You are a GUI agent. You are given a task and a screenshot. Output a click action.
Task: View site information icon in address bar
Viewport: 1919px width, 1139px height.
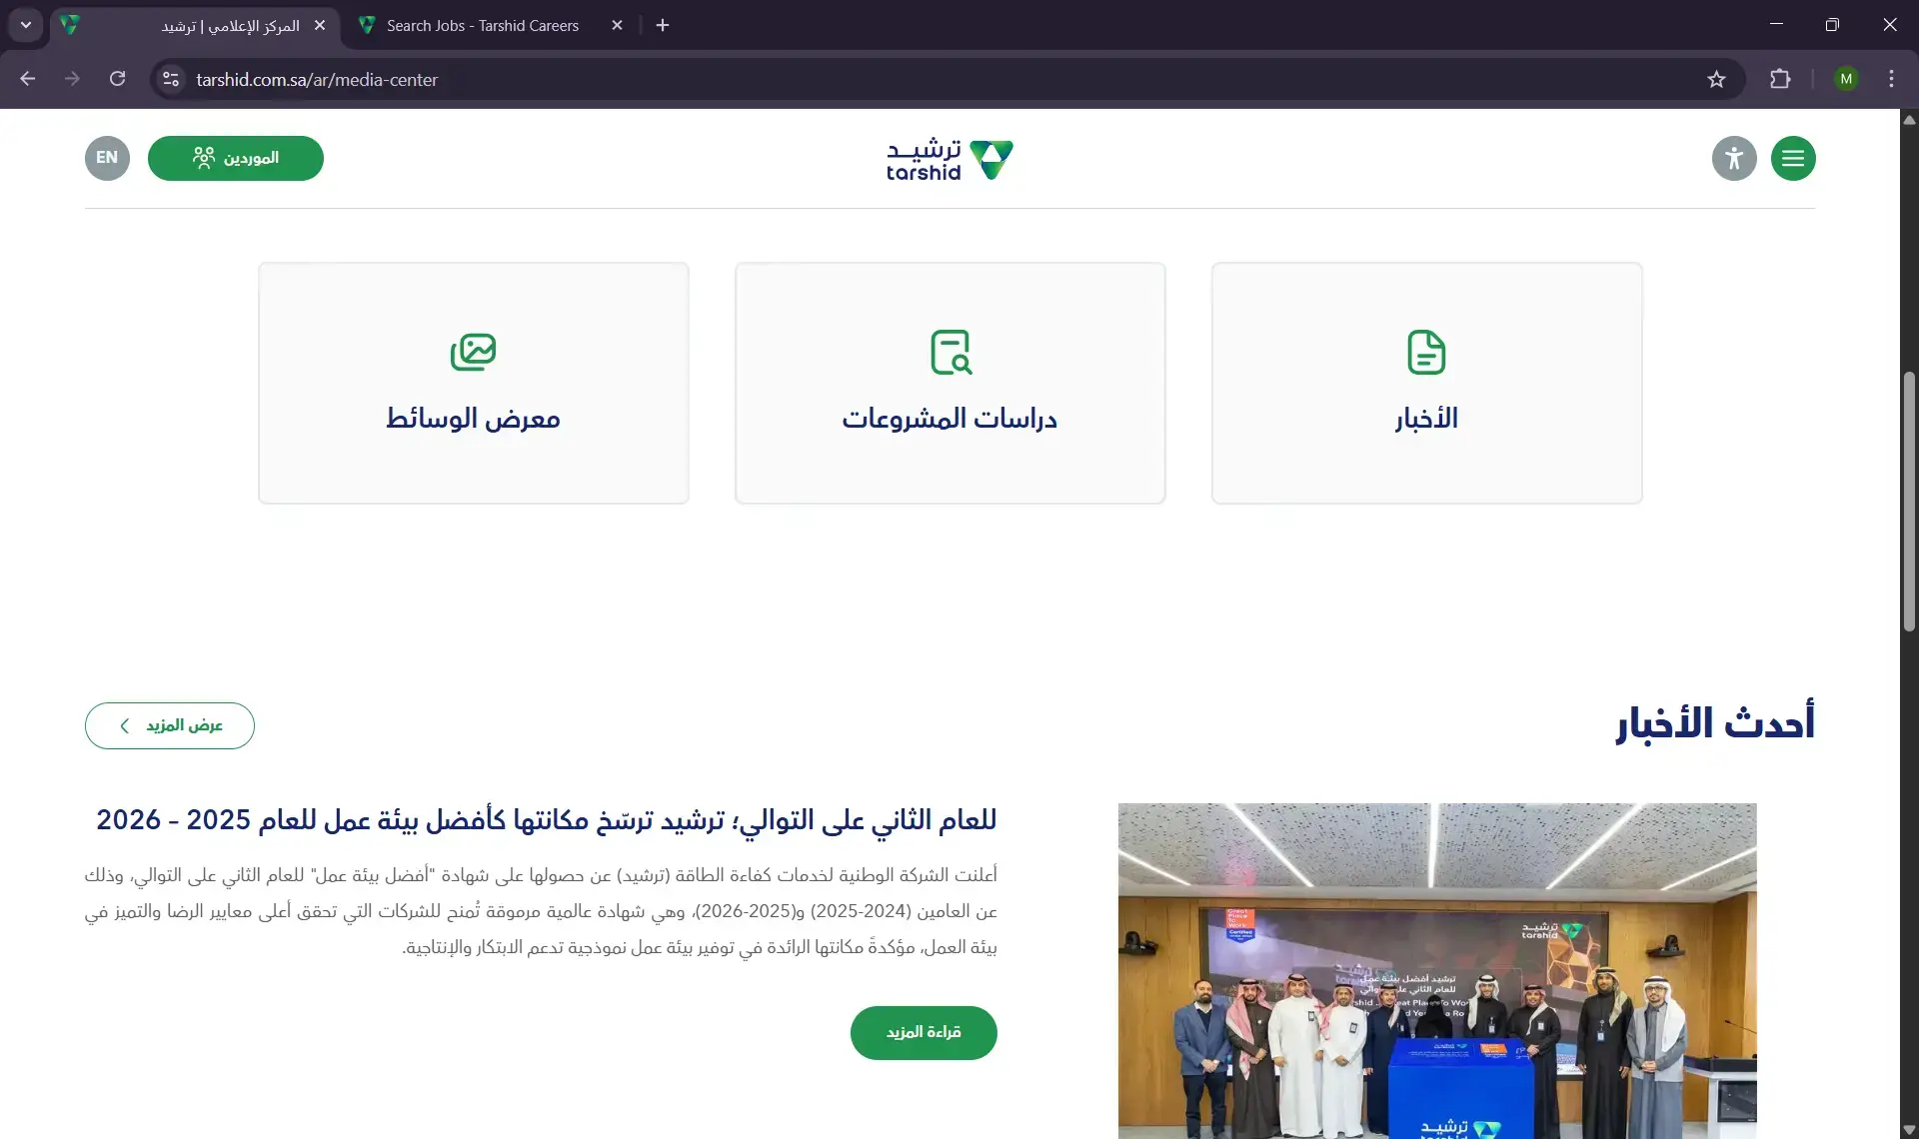(x=171, y=79)
